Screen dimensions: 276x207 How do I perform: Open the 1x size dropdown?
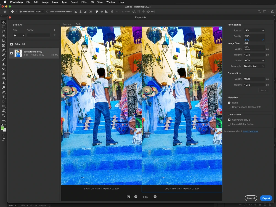[x=19, y=35]
